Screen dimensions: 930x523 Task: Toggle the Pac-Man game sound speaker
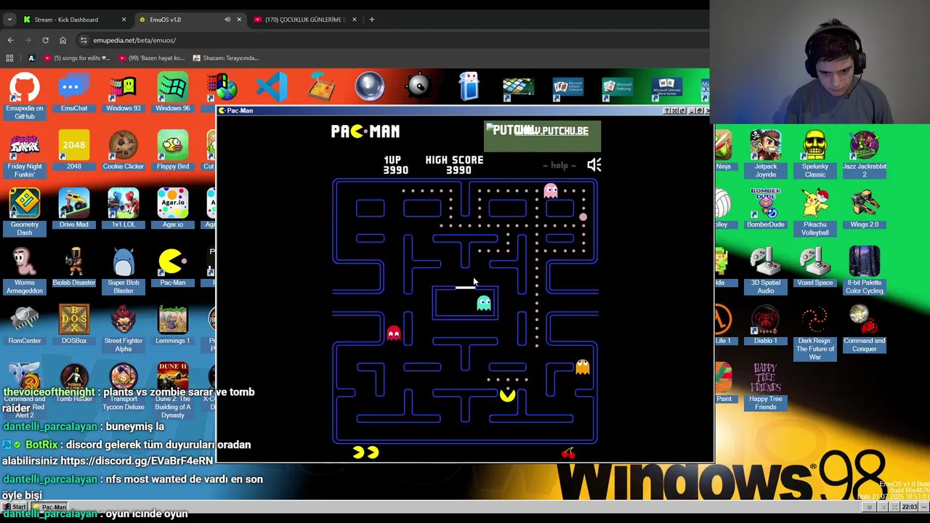[x=594, y=165]
